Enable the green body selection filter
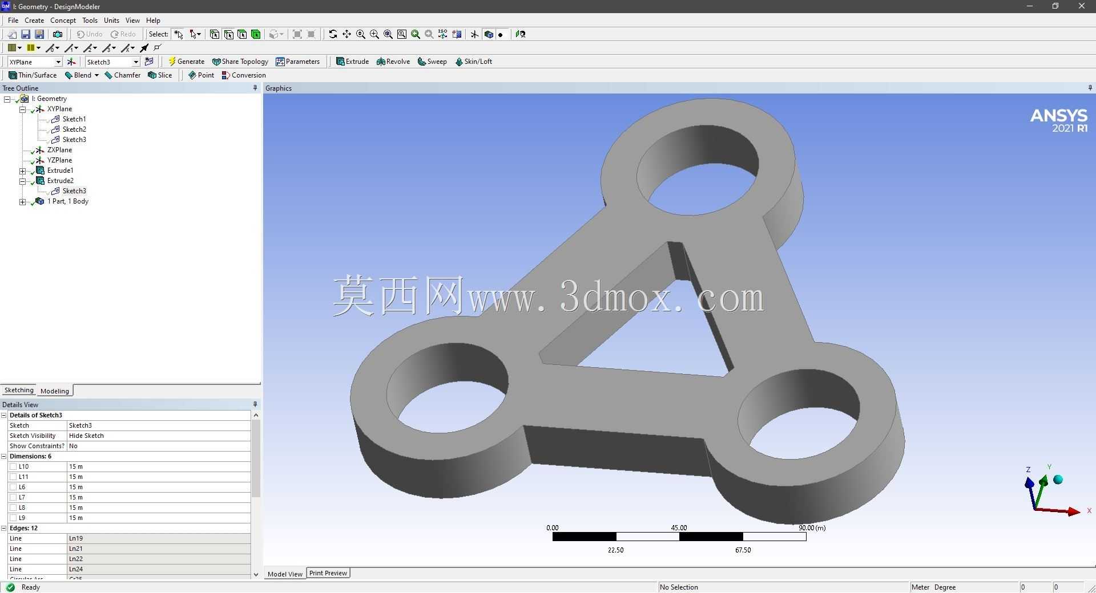 256,34
